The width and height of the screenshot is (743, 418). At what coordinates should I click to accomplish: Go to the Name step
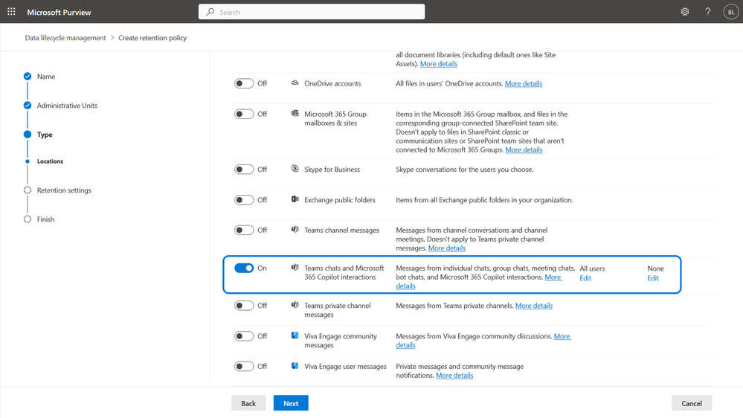pos(45,77)
